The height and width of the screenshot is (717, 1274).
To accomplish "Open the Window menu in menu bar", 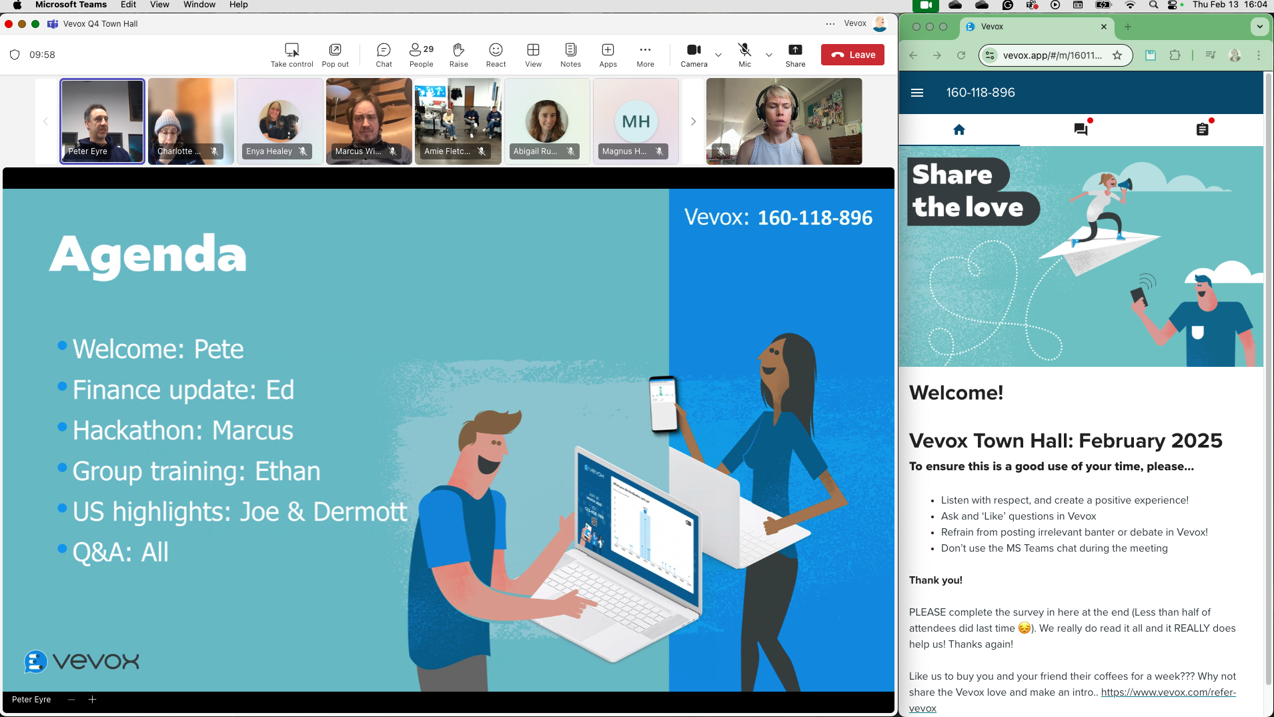I will 199,5.
